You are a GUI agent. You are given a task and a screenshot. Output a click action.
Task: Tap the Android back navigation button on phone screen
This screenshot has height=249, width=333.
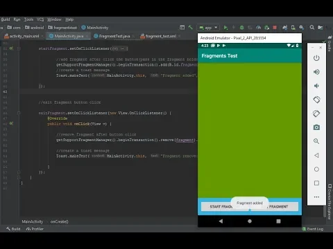(x=221, y=221)
